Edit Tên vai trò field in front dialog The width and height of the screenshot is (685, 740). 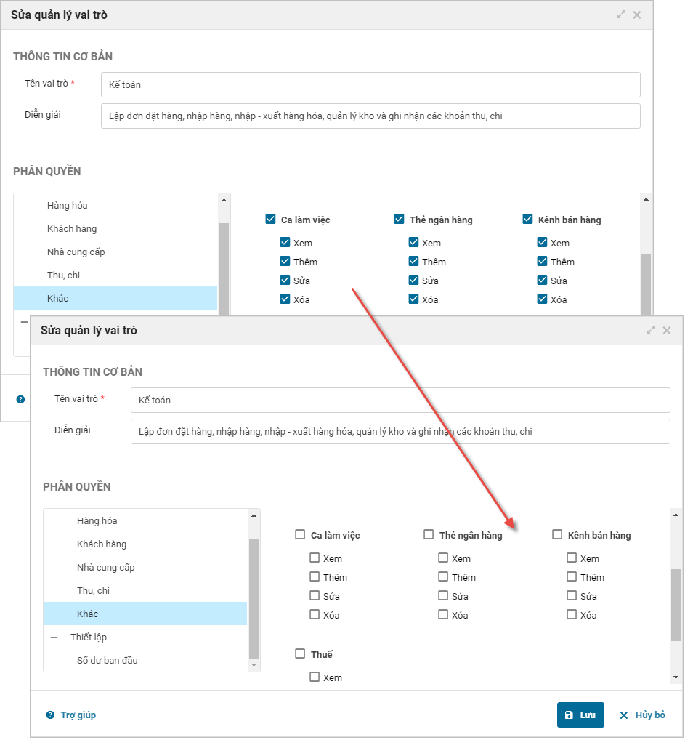click(x=400, y=401)
